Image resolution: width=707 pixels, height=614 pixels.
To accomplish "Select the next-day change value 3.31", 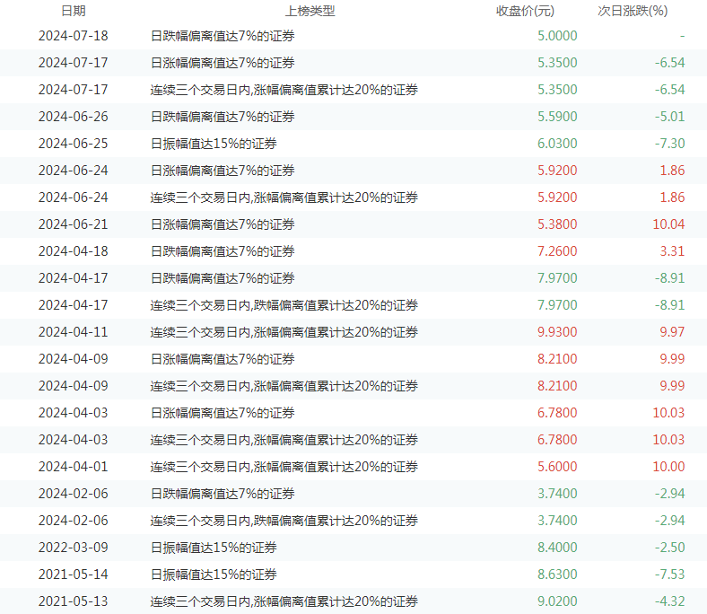I will click(671, 251).
